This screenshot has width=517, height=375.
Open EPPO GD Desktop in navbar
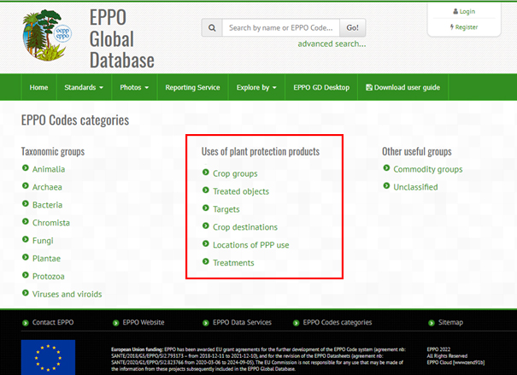pos(321,87)
